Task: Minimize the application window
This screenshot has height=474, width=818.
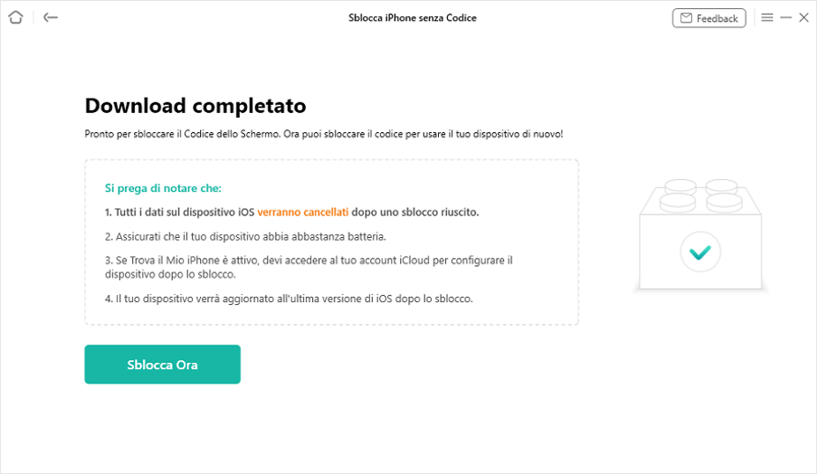Action: coord(785,17)
